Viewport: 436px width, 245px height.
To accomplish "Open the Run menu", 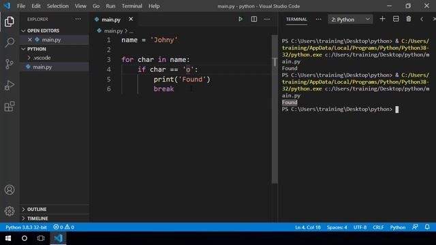I will click(x=110, y=6).
